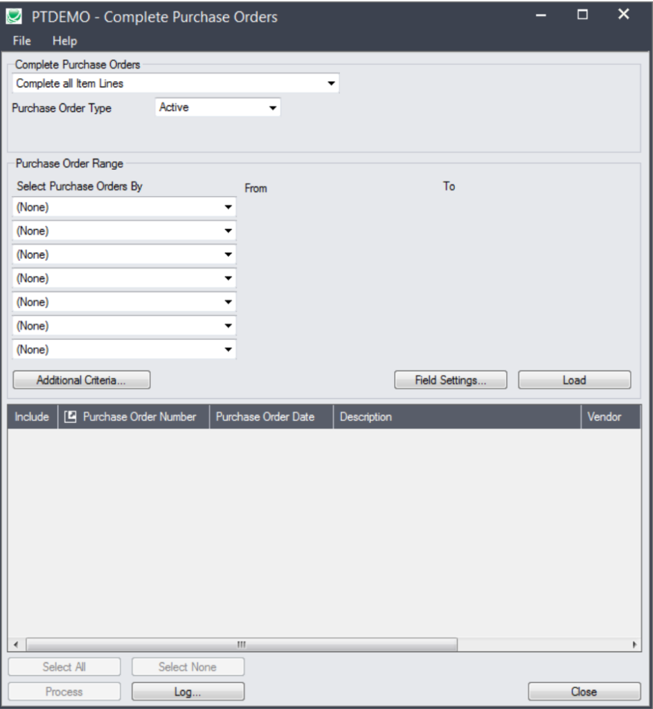The height and width of the screenshot is (709, 653).
Task: Click the Description column header
Action: click(457, 416)
